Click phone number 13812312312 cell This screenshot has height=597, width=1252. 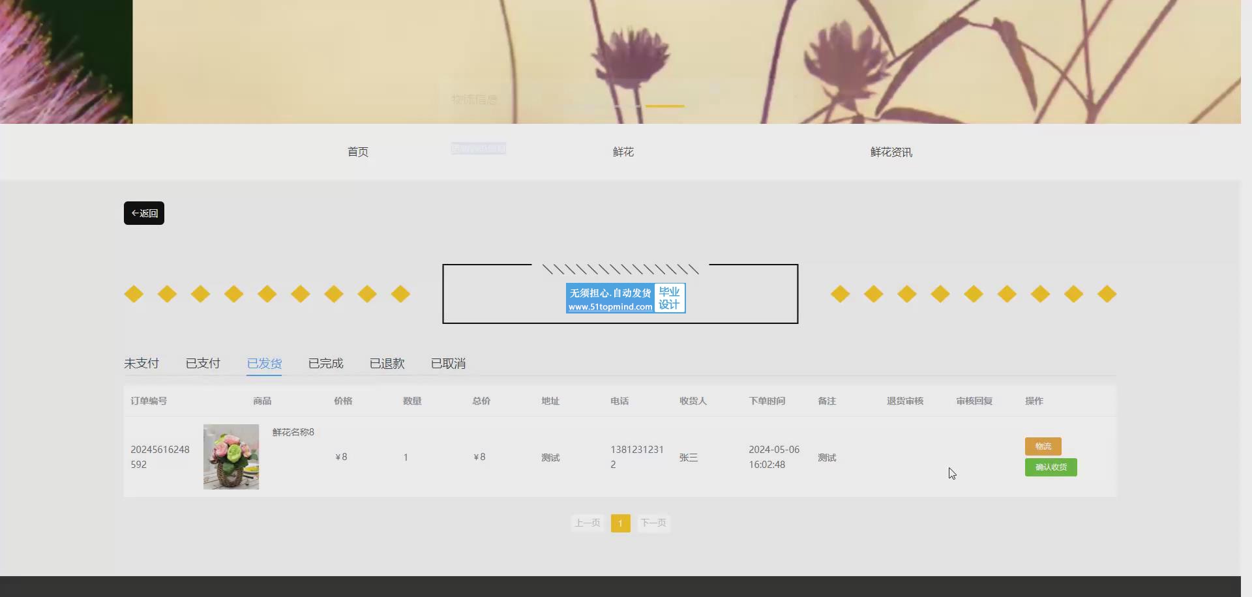pos(637,457)
